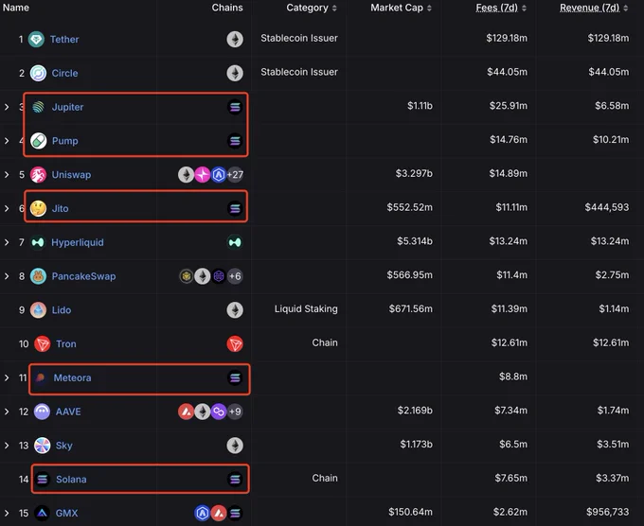Click the +9 chains badge for AAVE
This screenshot has height=526, width=644.
[x=235, y=412]
